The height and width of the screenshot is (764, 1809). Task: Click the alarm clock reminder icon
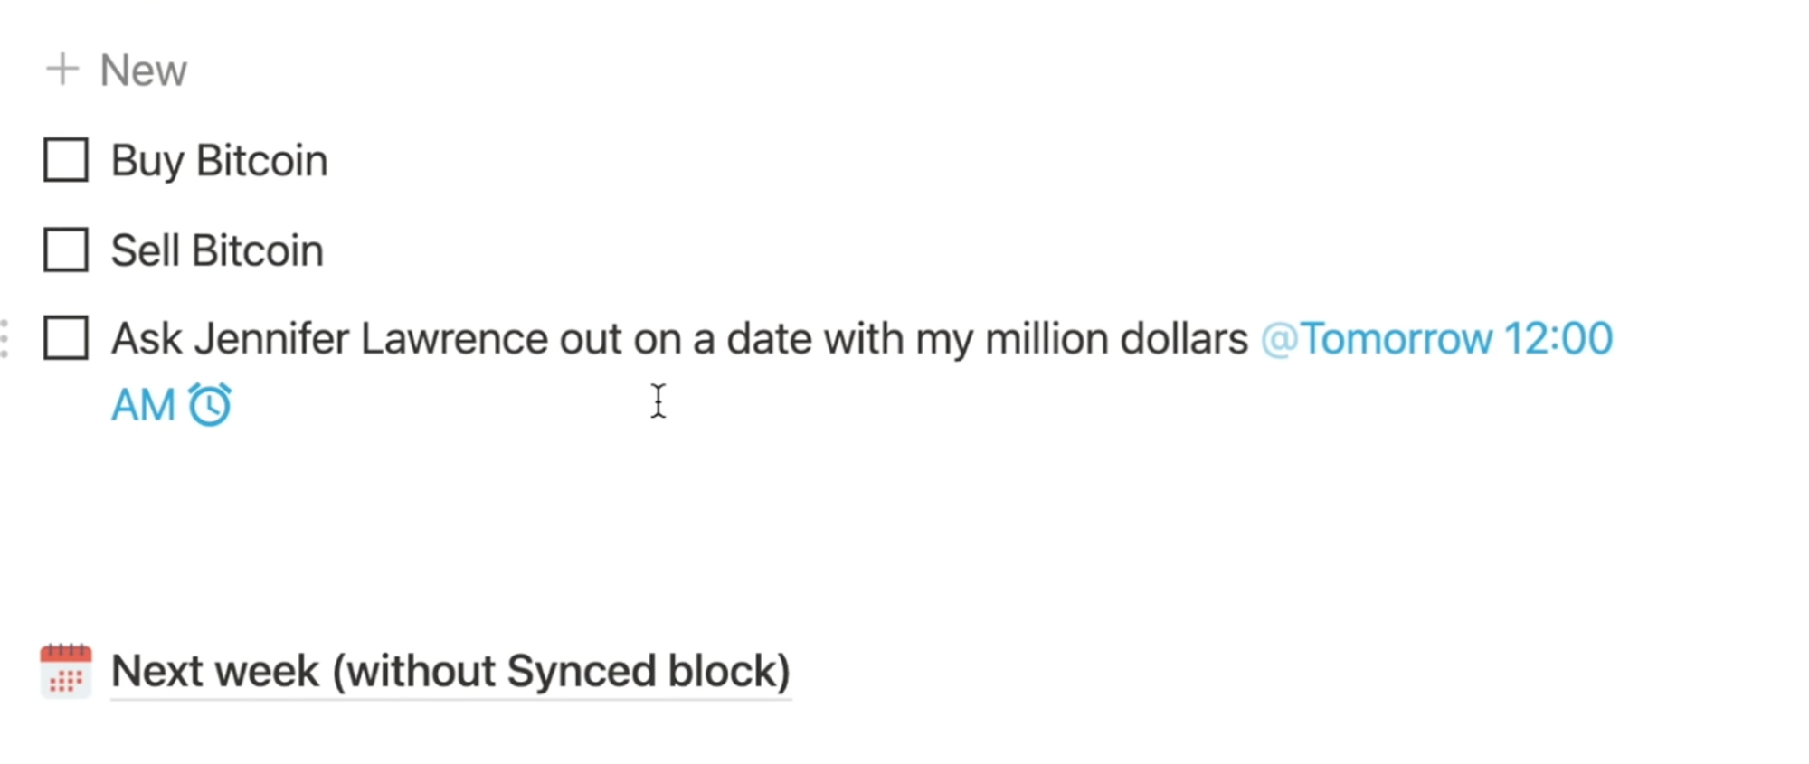tap(210, 404)
